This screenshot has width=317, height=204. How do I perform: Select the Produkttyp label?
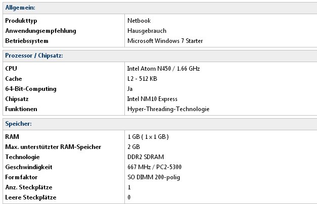(21, 21)
